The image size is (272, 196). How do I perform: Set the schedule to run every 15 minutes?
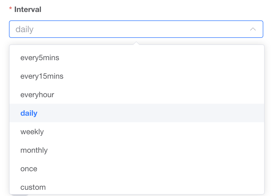tap(42, 76)
